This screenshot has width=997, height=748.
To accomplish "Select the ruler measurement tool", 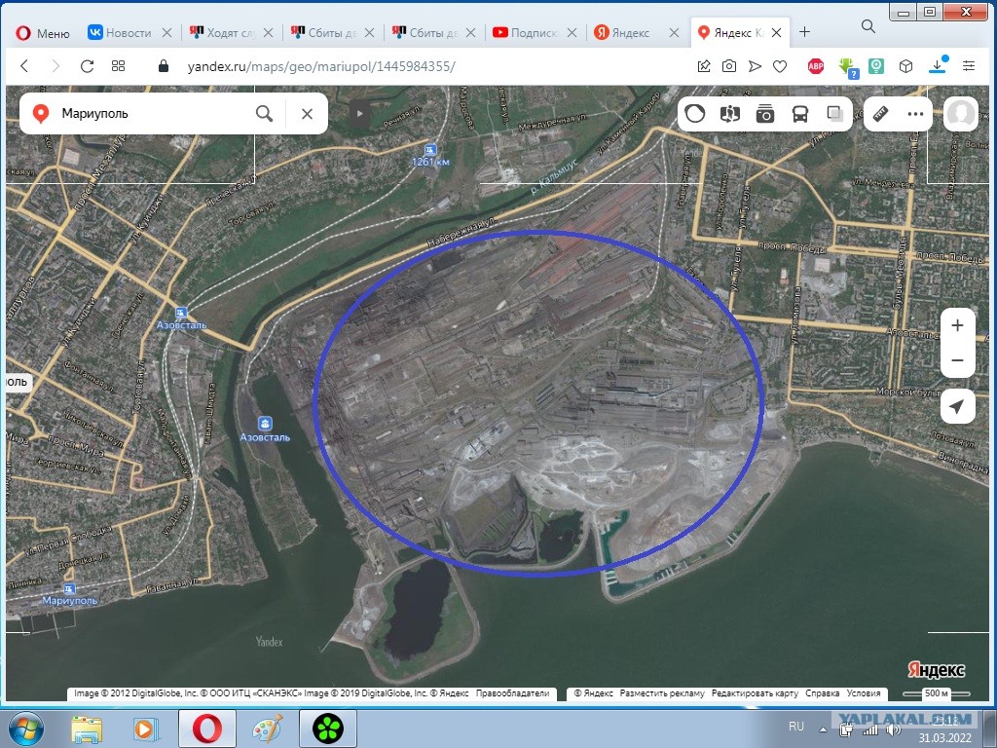I will pos(880,114).
